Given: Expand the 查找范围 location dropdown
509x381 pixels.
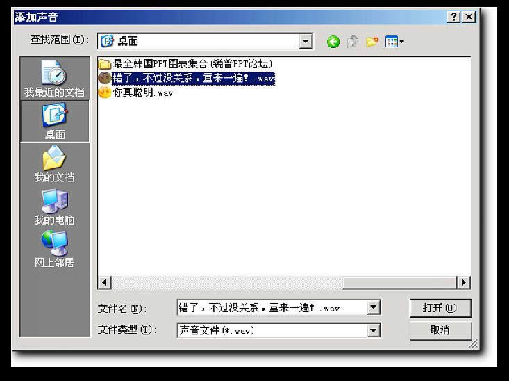Looking at the screenshot, I should [x=306, y=42].
